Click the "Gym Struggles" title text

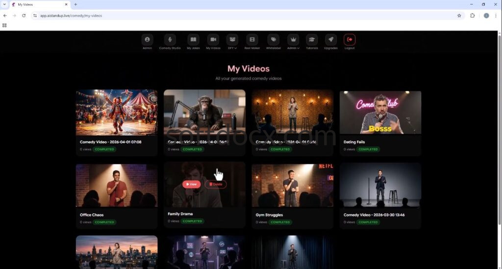click(269, 215)
